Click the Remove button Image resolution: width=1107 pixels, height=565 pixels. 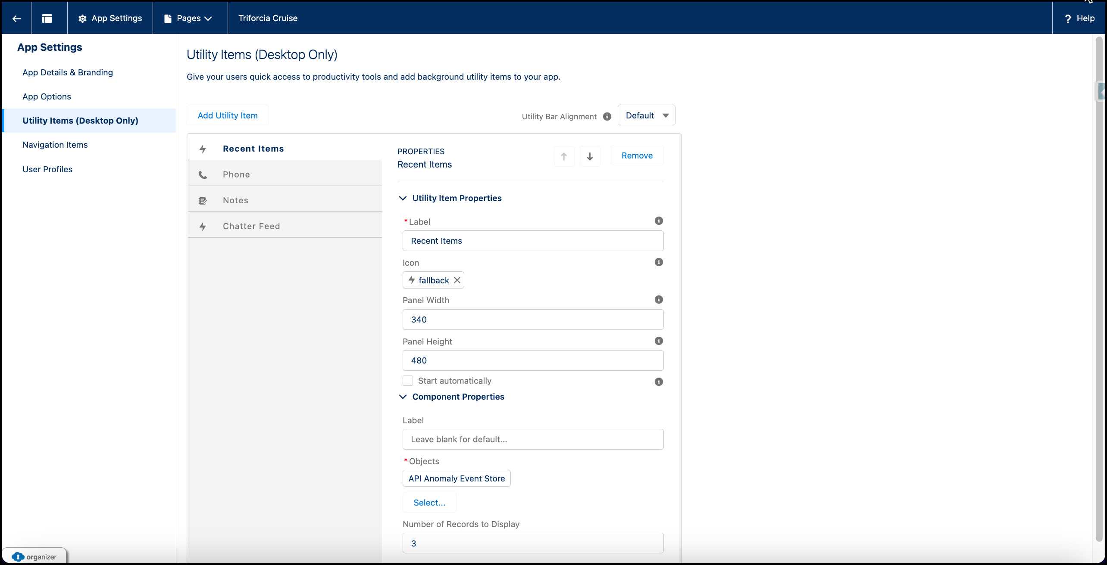(x=637, y=155)
